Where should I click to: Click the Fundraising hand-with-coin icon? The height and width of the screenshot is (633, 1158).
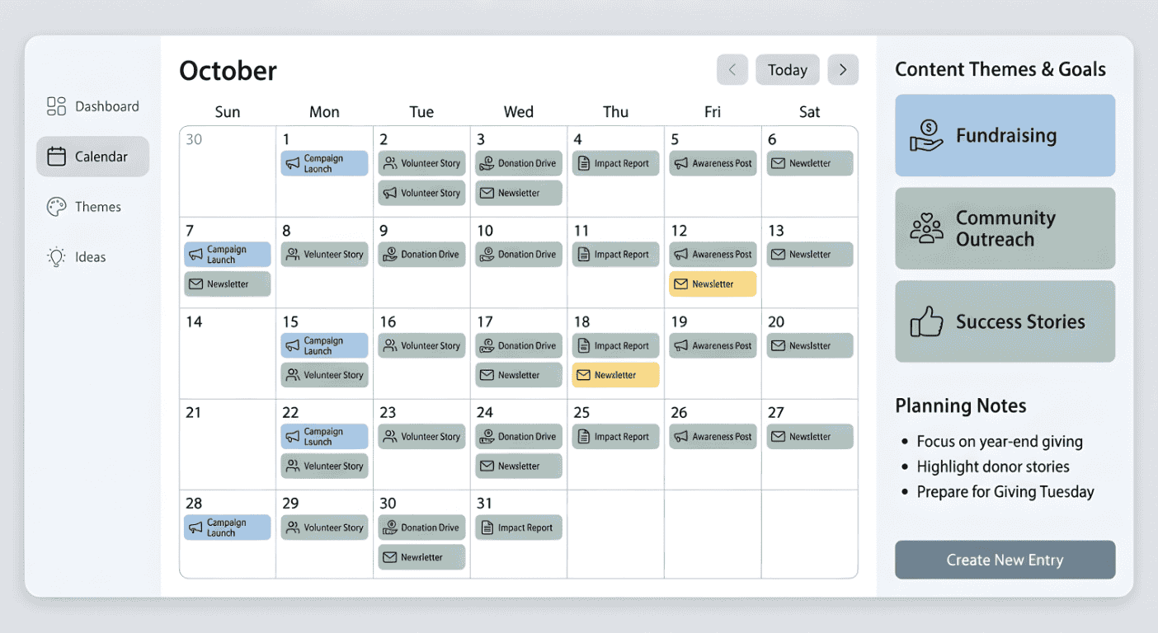point(926,136)
